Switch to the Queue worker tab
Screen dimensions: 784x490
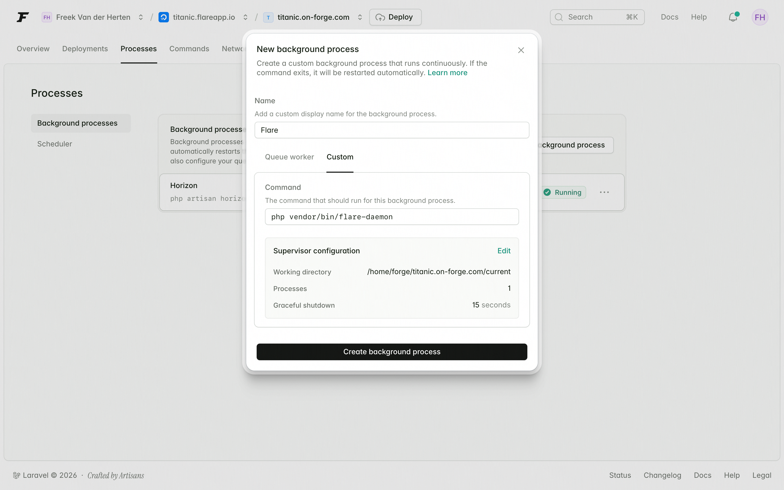pos(289,157)
